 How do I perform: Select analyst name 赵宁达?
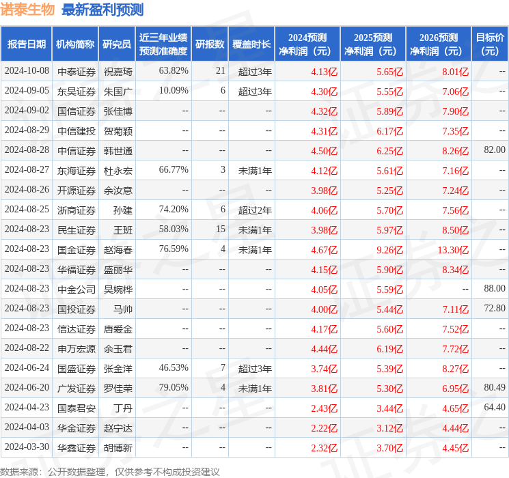tap(118, 428)
